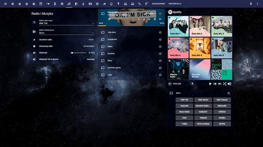Open the floor plan icon tab
This screenshot has width=263, height=147.
tap(48, 4)
